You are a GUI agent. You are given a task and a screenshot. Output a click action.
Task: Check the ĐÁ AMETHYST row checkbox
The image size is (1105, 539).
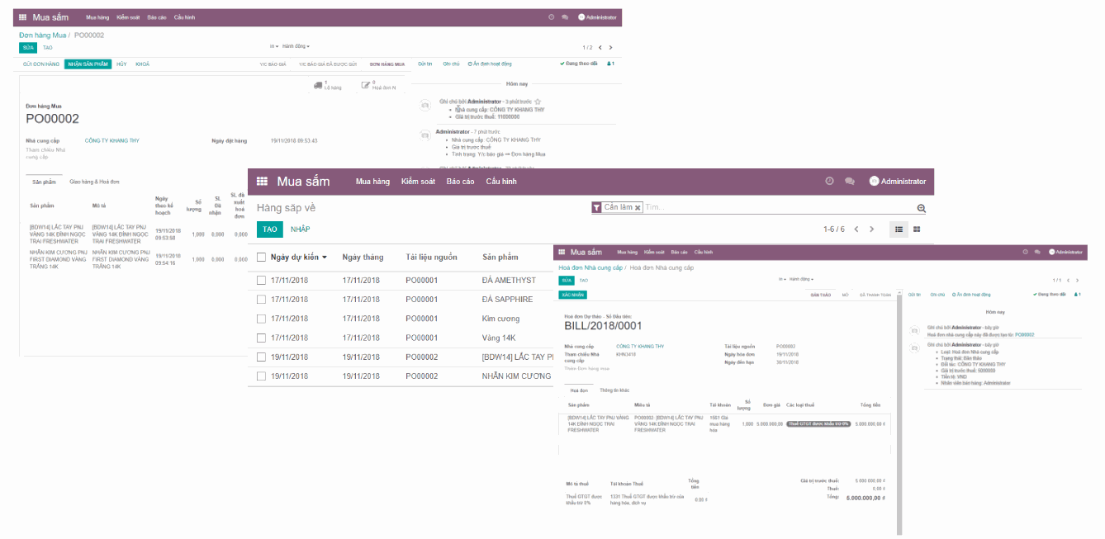[262, 280]
